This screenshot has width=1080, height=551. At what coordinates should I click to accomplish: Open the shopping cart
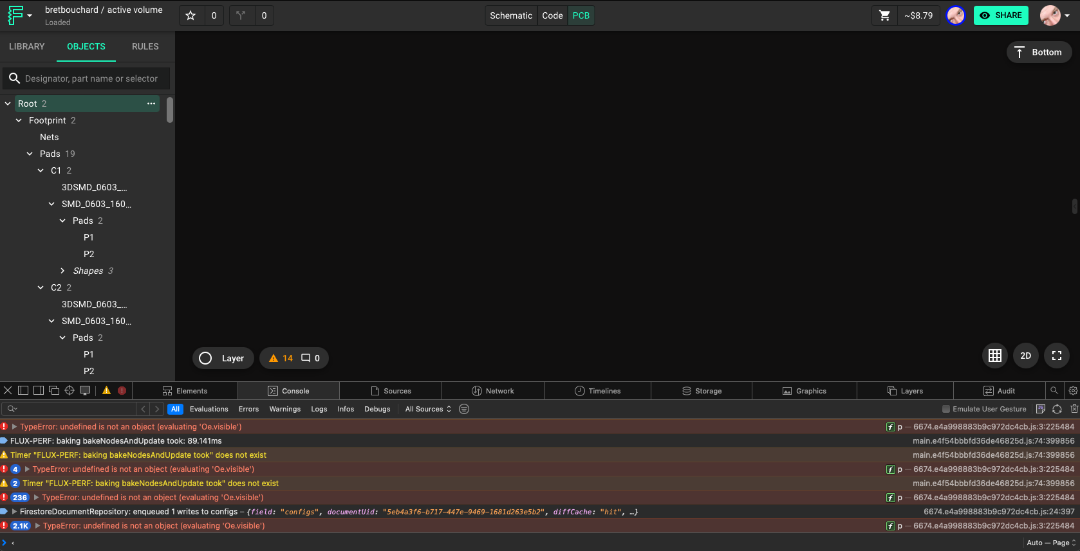[x=884, y=15]
